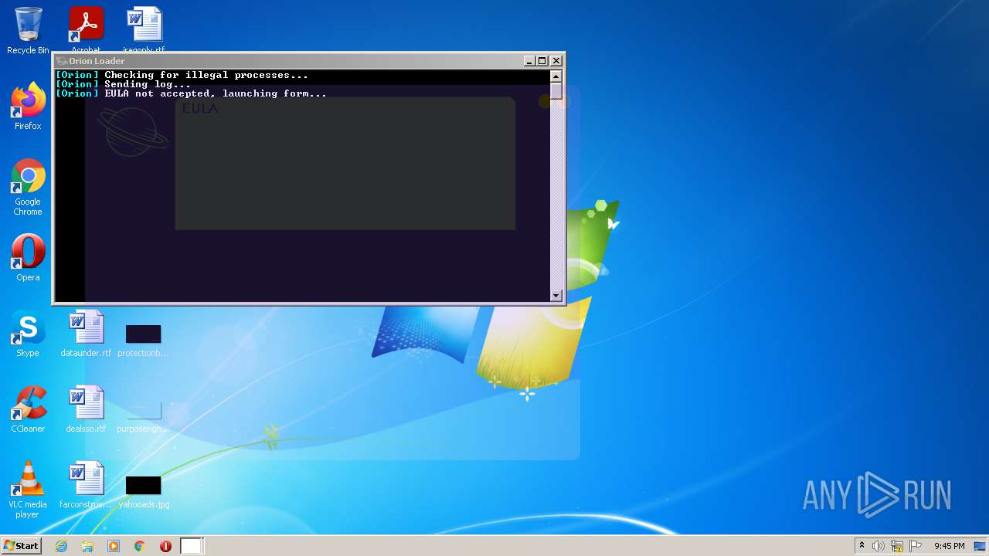Open the volume speaker tray icon

coord(879,546)
